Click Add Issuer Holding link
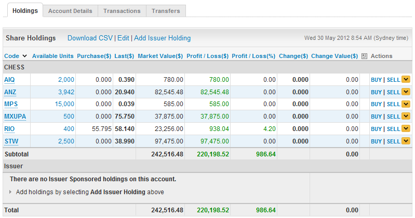The image size is (415, 218). [162, 38]
